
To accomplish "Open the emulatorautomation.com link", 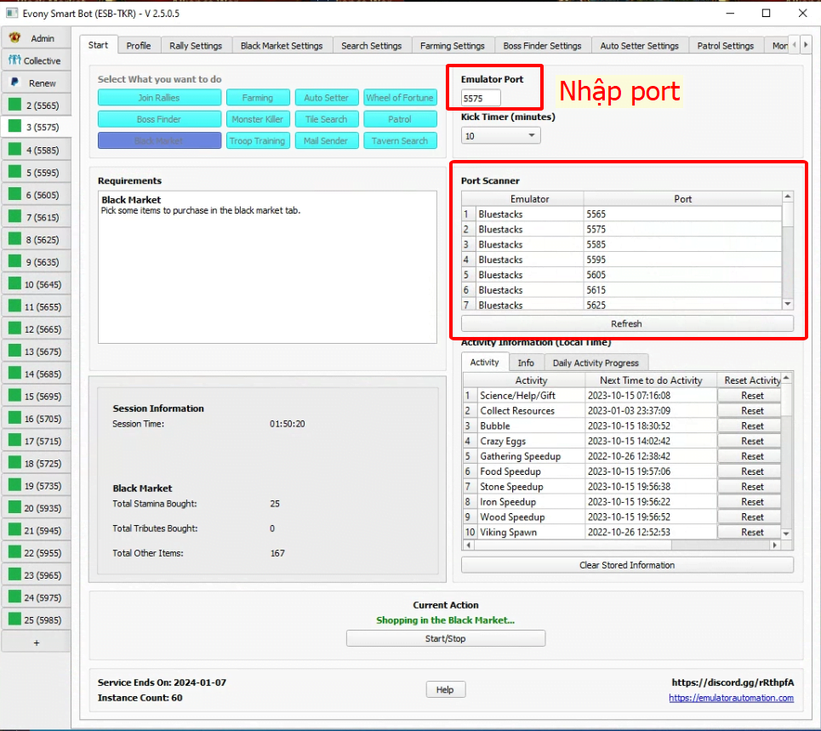I will 731,698.
